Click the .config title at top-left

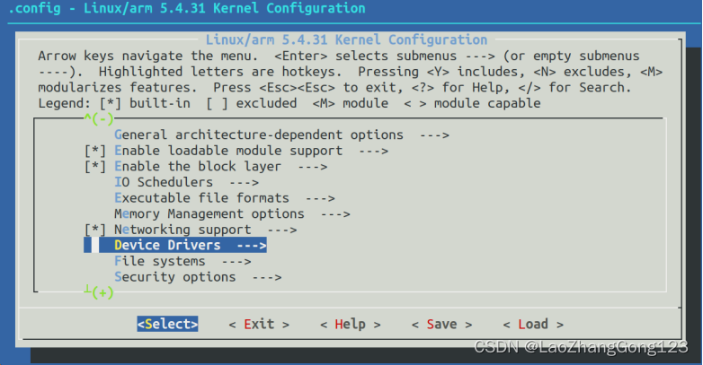pyautogui.click(x=186, y=8)
